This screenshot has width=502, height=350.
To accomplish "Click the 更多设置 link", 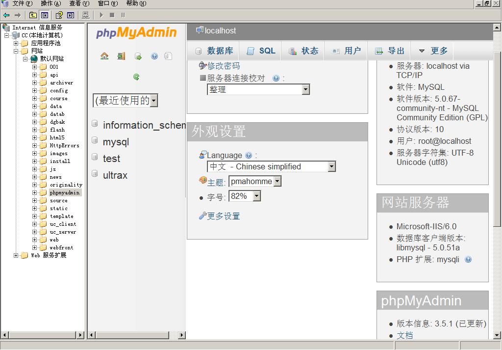I will (224, 216).
